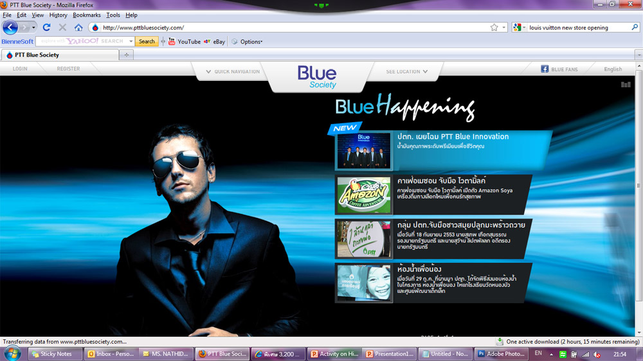643x361 pixels.
Task: Open the Edit menu
Action: pos(21,15)
